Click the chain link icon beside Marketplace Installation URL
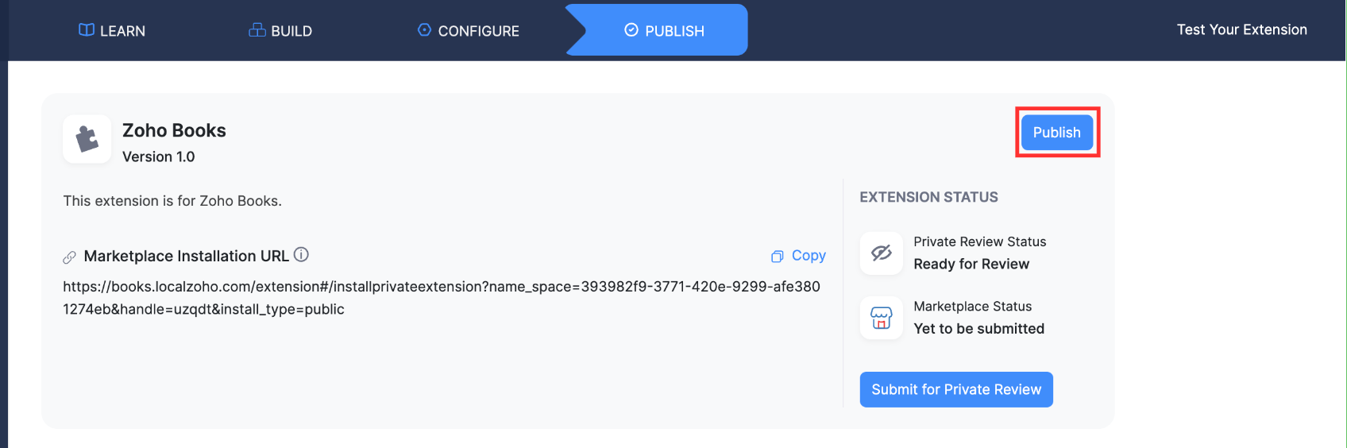1347x448 pixels. 70,257
